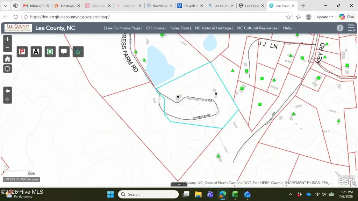Open the A address search tool
This screenshot has height=201, width=358.
[x=36, y=52]
